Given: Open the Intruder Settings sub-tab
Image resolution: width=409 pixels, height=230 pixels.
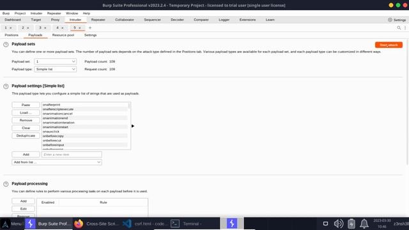Looking at the screenshot, I should [x=90, y=35].
